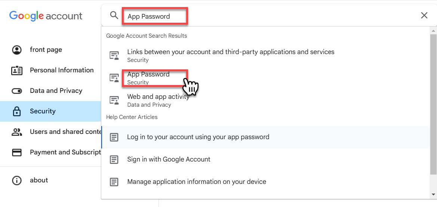Click the results scrollbar down arrow
This screenshot has height=207, width=437.
[x=433, y=194]
